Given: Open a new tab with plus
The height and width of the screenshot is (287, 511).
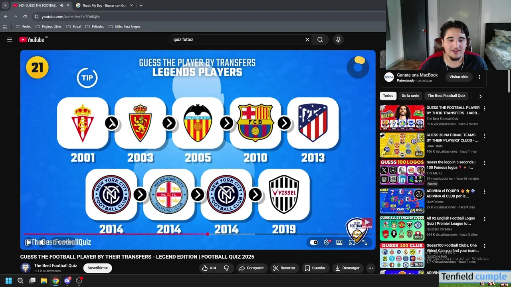Looking at the screenshot, I should coord(141,6).
